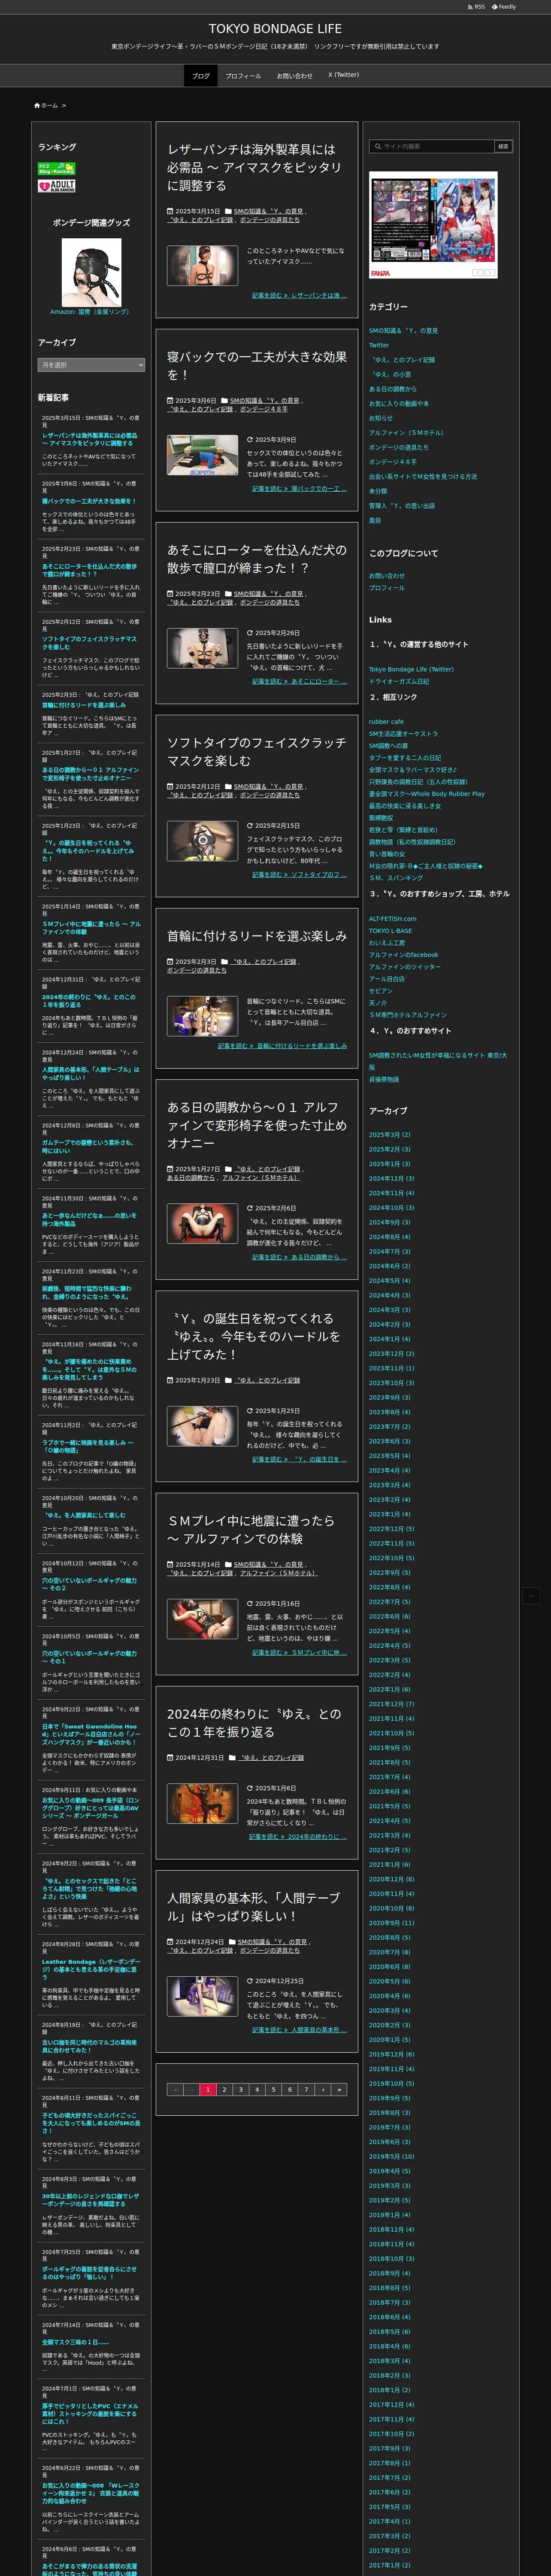Focus the サイト内検索 search field
The height and width of the screenshot is (2576, 551).
click(x=432, y=146)
